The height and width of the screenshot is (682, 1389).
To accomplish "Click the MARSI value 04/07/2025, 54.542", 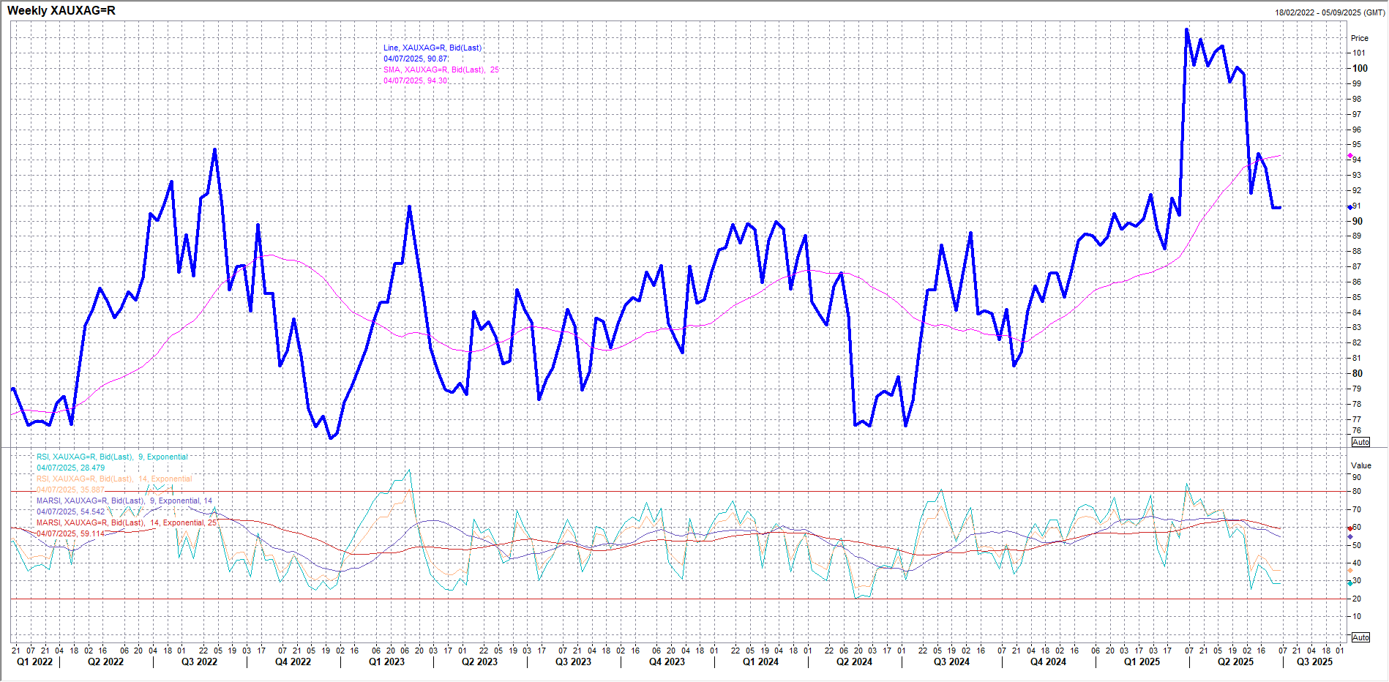I will point(71,511).
